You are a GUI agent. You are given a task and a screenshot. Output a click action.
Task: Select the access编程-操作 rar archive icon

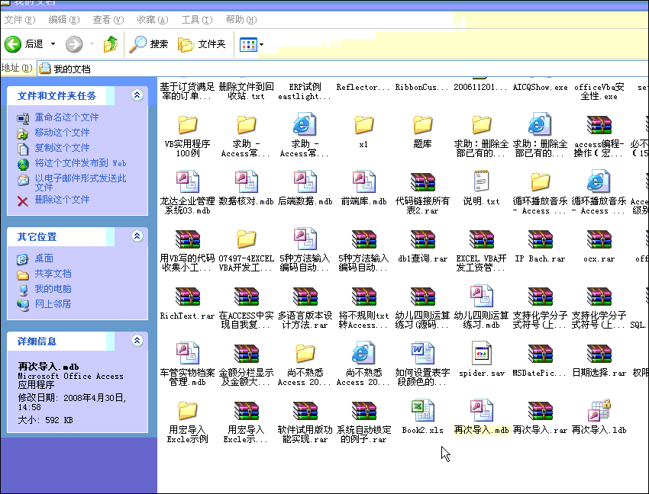(x=599, y=124)
